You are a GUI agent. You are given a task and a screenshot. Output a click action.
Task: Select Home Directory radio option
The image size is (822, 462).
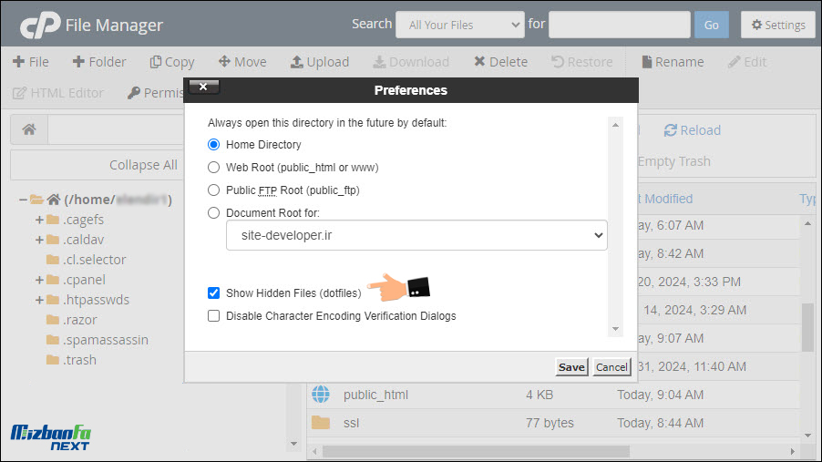point(213,144)
